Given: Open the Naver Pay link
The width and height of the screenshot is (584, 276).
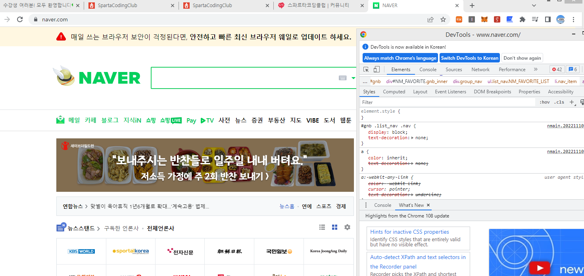Looking at the screenshot, I should (x=191, y=121).
